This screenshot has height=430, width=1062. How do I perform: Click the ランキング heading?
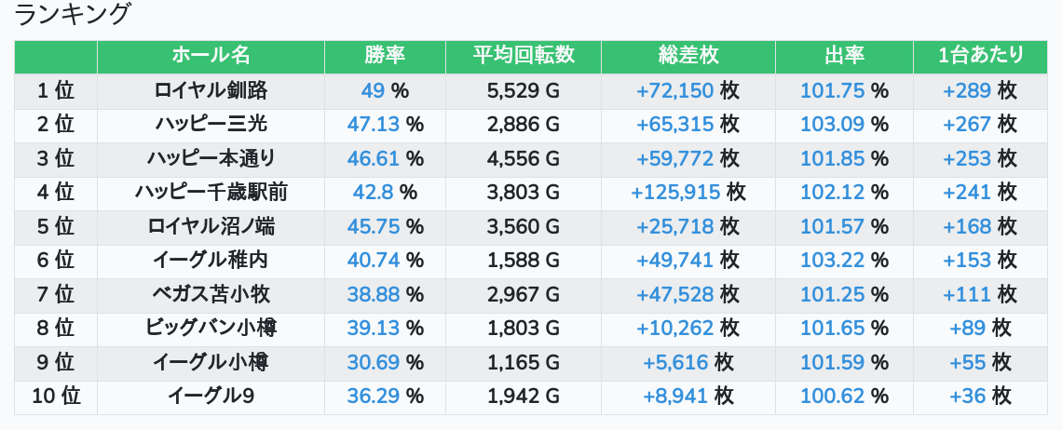pos(74,15)
